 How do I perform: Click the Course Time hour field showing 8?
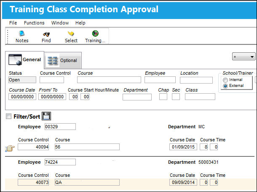[x=204, y=147]
